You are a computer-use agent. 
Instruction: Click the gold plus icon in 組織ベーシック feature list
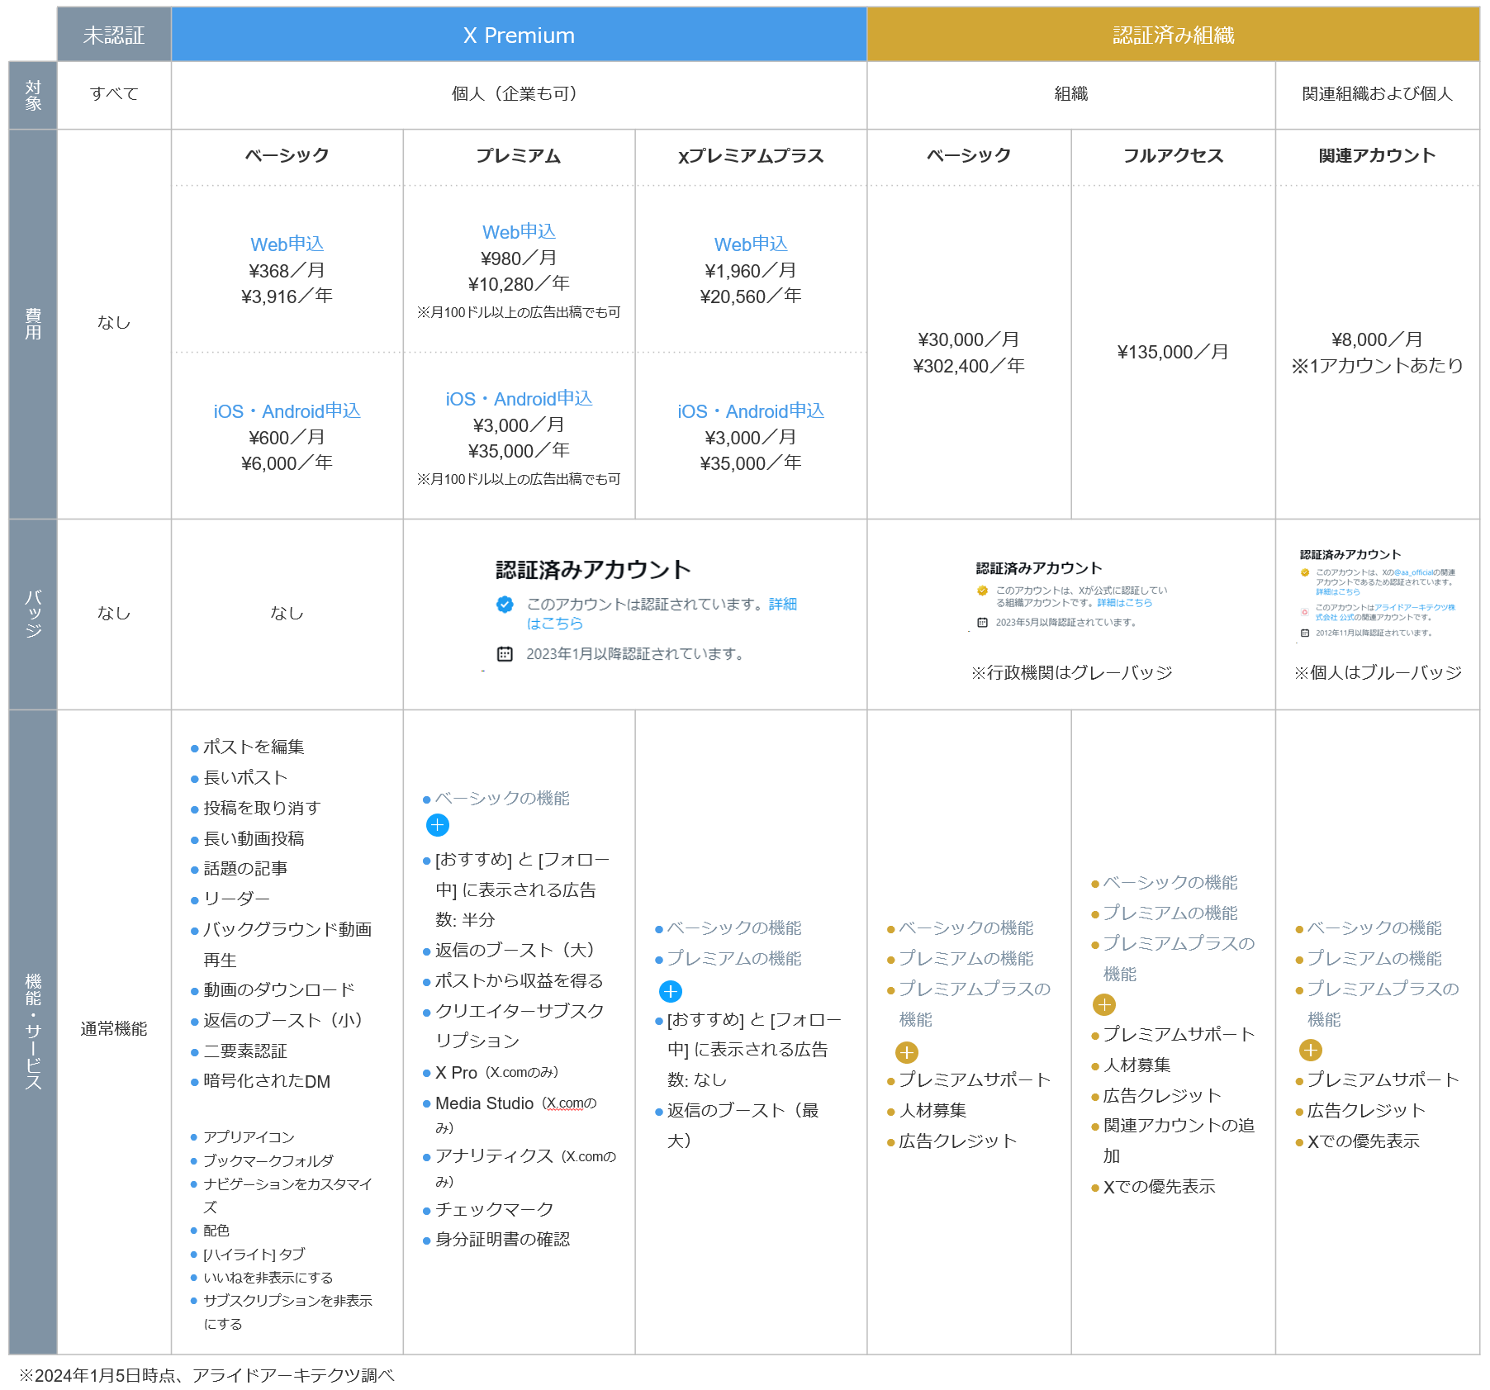pos(907,1052)
